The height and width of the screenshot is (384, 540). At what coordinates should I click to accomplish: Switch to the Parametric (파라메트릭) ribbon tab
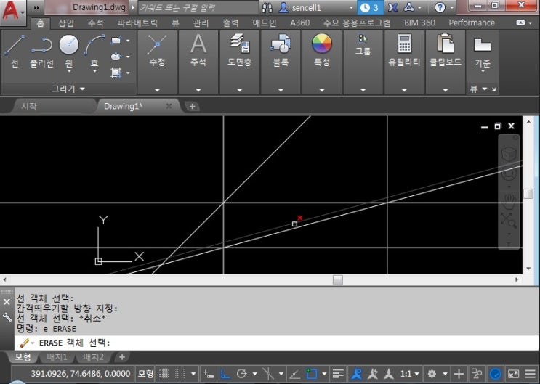[137, 23]
